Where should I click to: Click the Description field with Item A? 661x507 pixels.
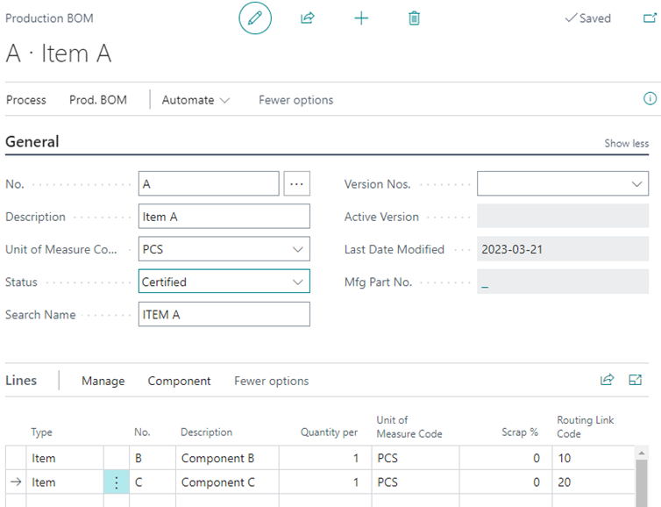click(224, 217)
